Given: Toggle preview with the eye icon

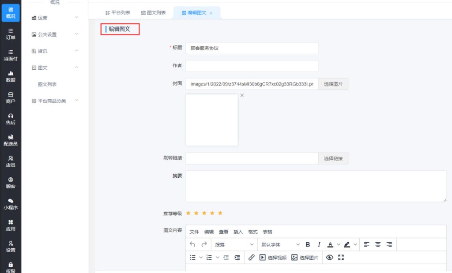Looking at the screenshot, I should pos(329,258).
